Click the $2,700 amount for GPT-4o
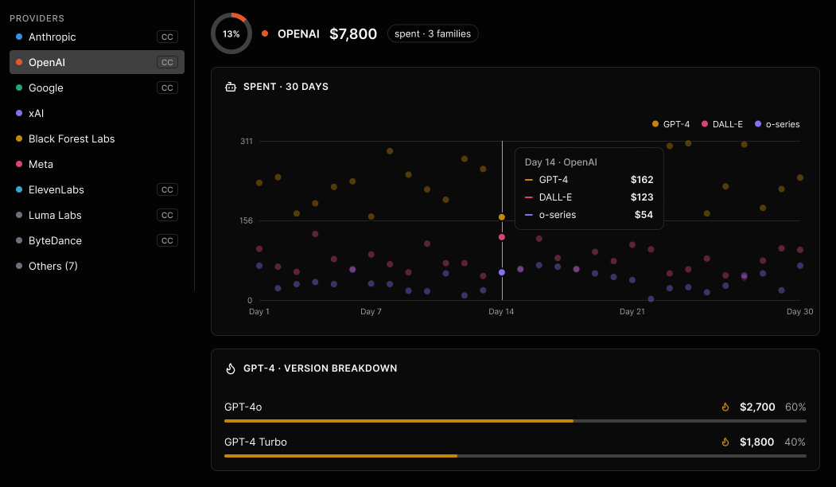 click(x=757, y=407)
